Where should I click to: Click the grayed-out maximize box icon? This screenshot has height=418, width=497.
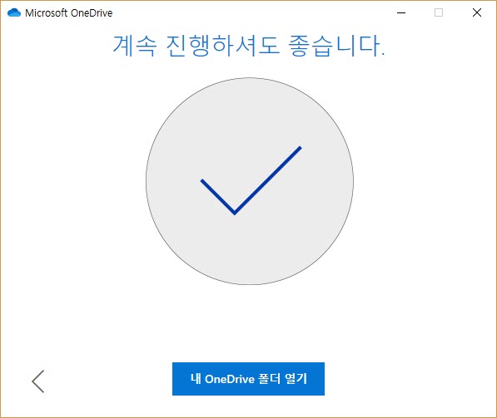[x=439, y=12]
